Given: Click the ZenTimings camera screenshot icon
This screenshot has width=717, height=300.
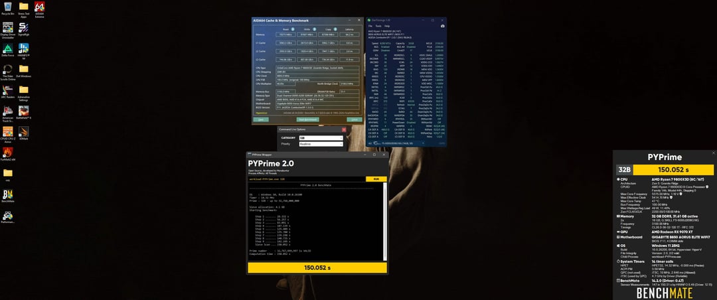Looking at the screenshot, I should pos(443,26).
